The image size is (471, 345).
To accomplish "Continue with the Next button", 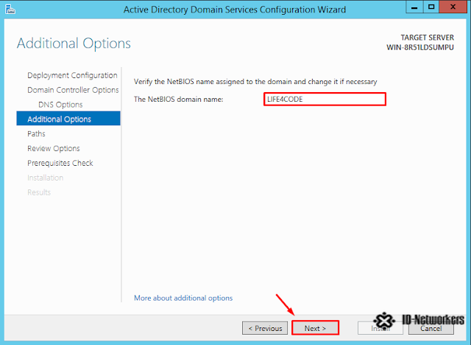I will [x=315, y=328].
